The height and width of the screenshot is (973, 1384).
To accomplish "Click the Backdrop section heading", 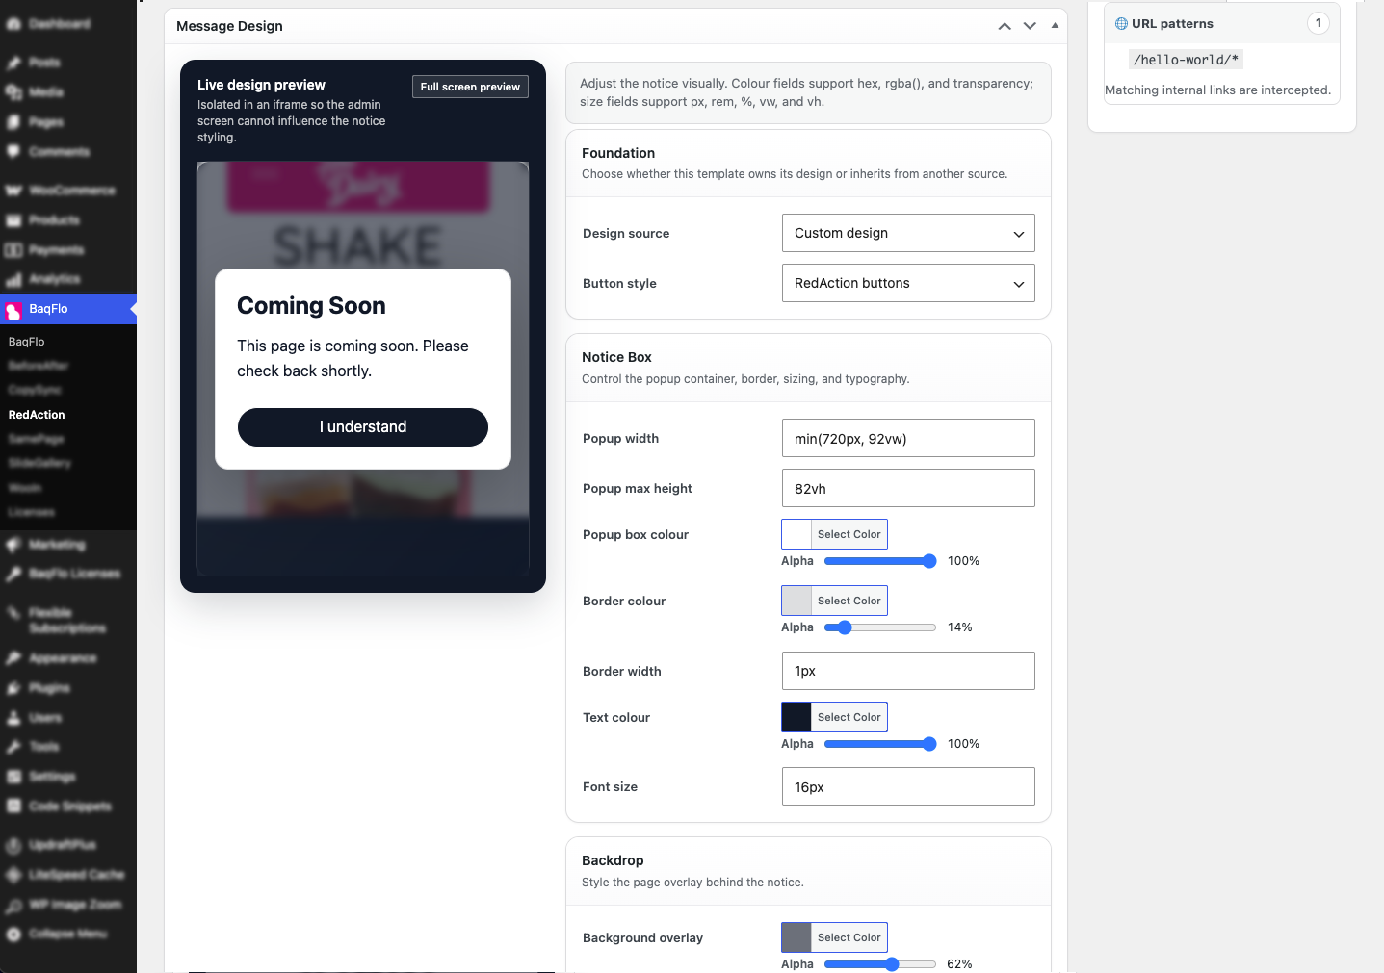I will [x=613, y=860].
